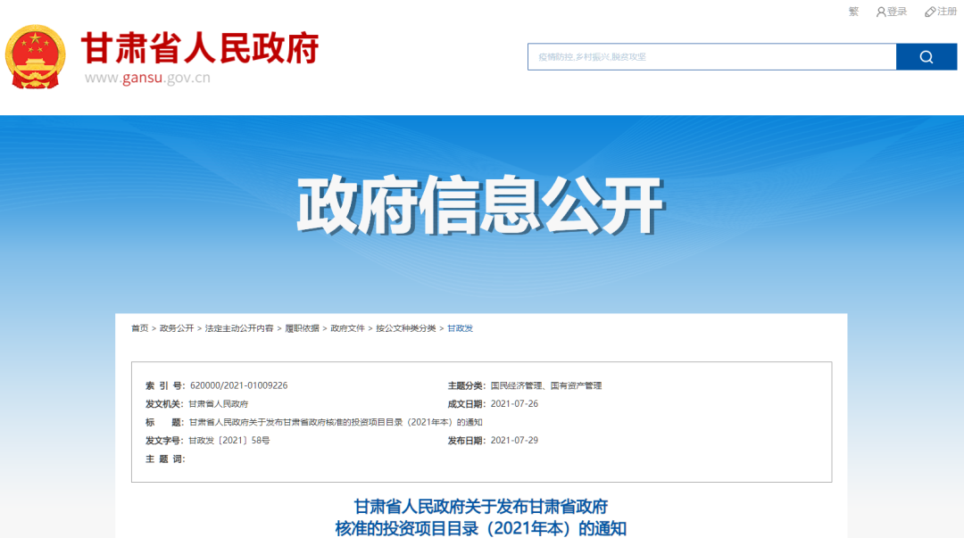The height and width of the screenshot is (538, 964).
Task: Click 按公文种类分类 in the breadcrumb
Action: (405, 328)
